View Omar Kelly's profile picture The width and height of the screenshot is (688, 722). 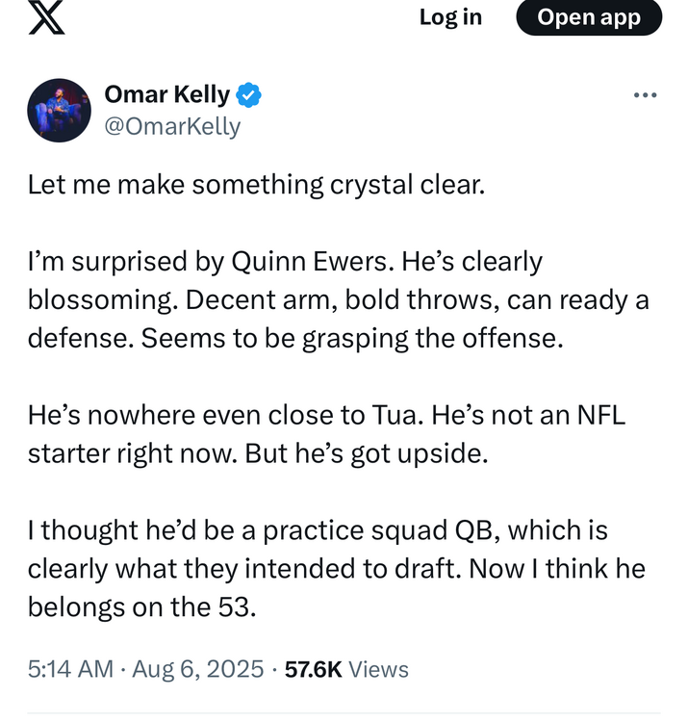(x=59, y=110)
